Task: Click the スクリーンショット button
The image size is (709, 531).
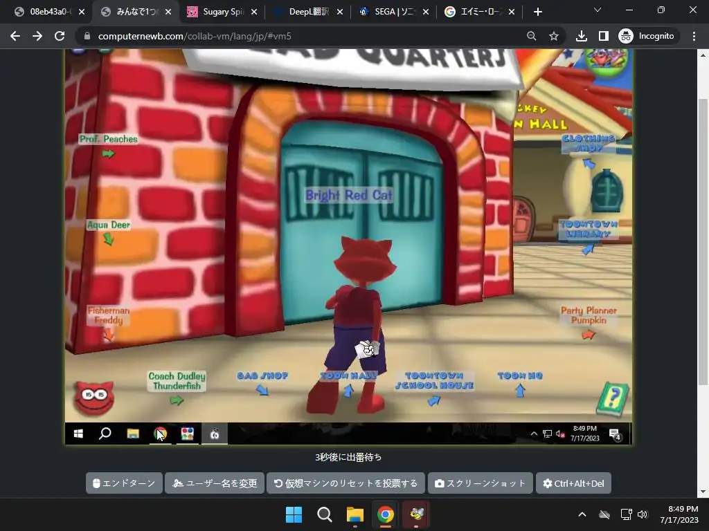Action: [481, 483]
